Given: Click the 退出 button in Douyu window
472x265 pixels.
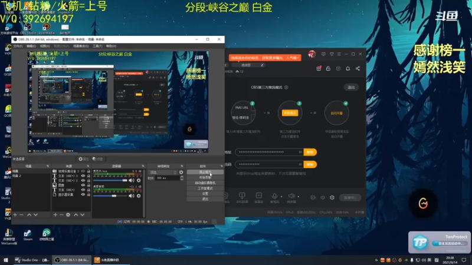Looking at the screenshot, I should coord(351,87).
